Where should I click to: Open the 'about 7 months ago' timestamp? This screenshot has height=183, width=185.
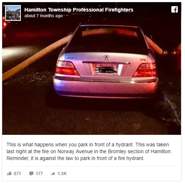[x=43, y=16]
